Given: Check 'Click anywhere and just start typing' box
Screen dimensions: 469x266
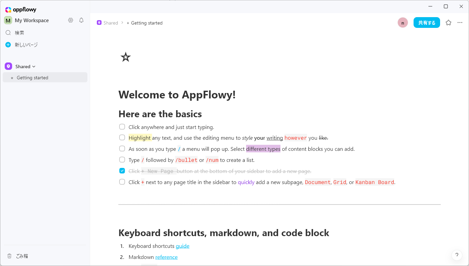Looking at the screenshot, I should click(x=122, y=127).
